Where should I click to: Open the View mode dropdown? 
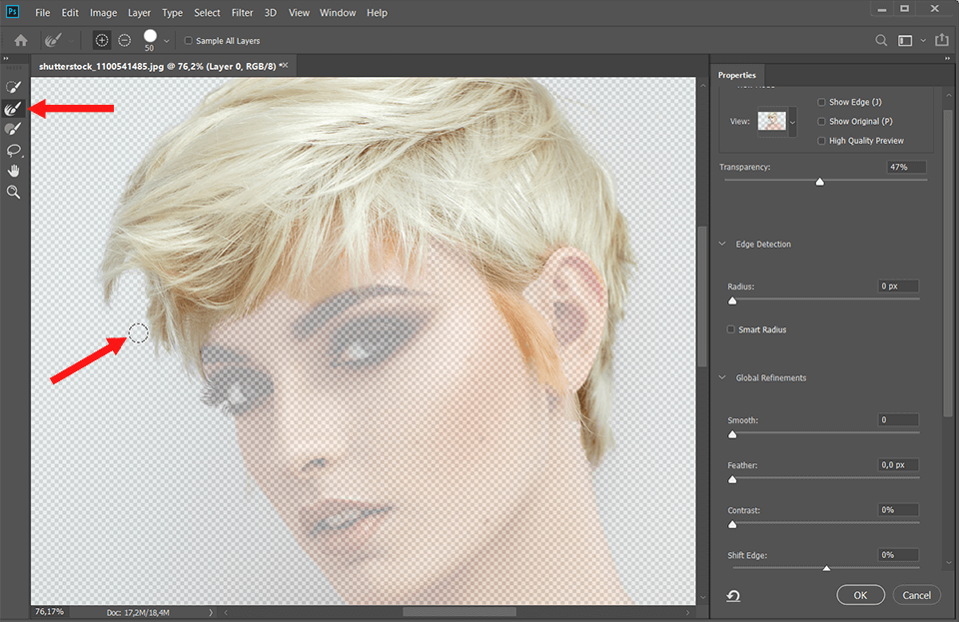click(x=792, y=120)
